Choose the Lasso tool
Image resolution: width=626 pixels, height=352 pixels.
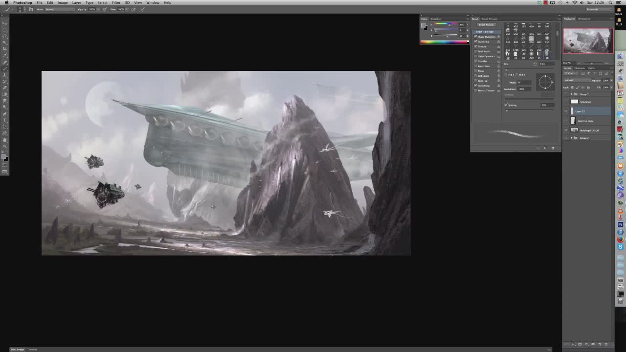click(x=5, y=36)
